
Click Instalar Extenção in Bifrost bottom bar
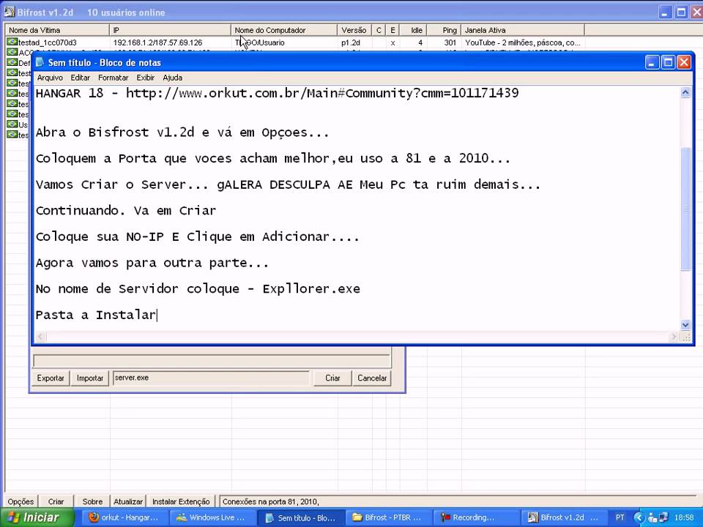181,501
